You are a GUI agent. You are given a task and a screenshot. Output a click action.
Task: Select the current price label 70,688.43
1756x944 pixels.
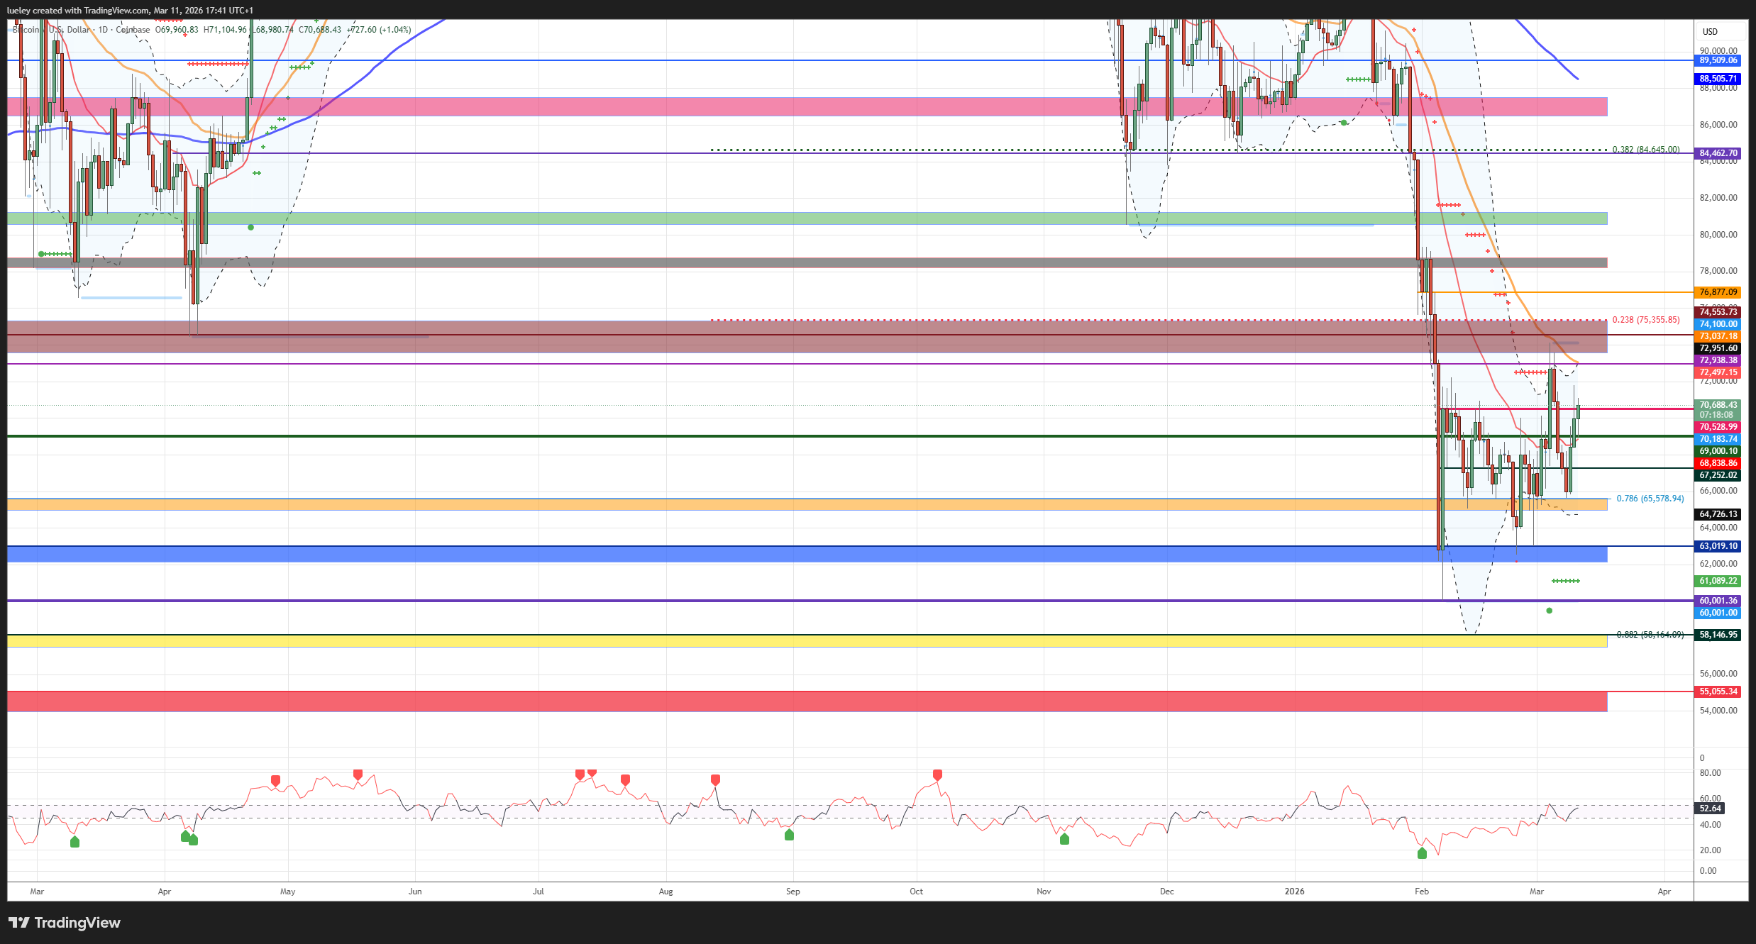[1718, 405]
